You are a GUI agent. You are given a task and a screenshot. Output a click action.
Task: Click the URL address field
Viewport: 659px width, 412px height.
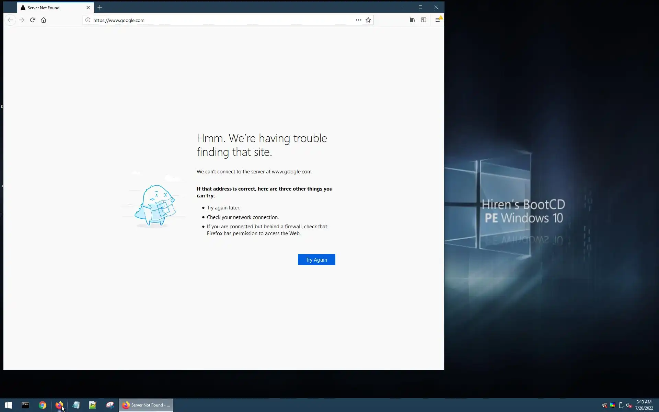coord(220,20)
